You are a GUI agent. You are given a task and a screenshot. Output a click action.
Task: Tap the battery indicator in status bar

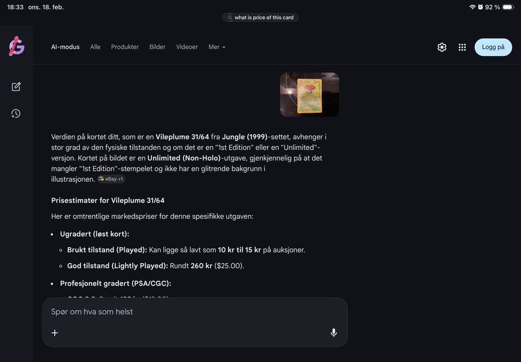(507, 7)
